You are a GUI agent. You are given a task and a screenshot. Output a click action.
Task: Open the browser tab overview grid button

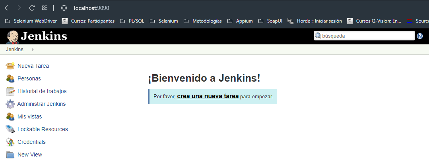pos(45,8)
